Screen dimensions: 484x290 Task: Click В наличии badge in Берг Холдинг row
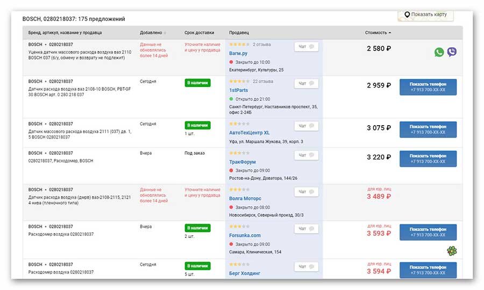pos(197,266)
